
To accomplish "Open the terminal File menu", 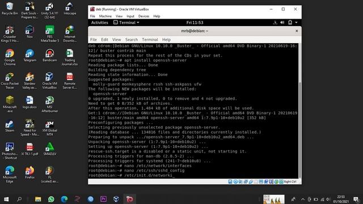I will (x=94, y=40).
